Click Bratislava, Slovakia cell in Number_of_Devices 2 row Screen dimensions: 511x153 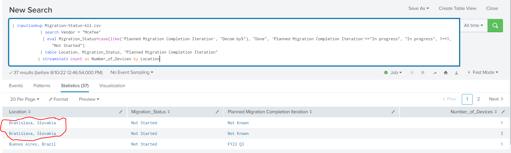[x=32, y=134]
